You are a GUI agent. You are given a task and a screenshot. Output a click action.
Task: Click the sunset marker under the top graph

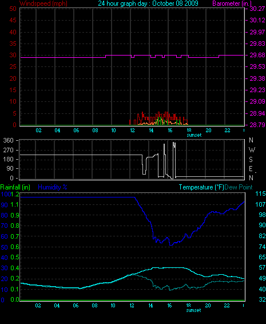194,135
